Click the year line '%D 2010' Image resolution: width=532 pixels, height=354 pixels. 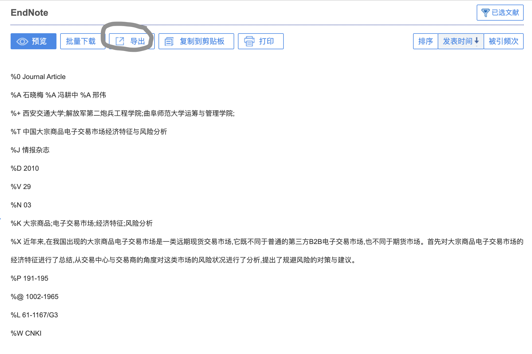click(x=25, y=168)
